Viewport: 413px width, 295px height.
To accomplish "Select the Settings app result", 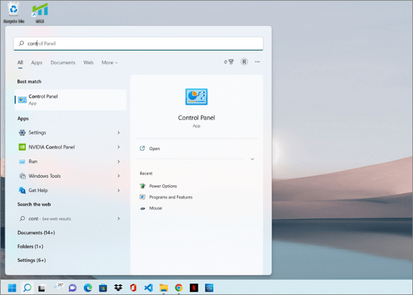I will point(70,132).
